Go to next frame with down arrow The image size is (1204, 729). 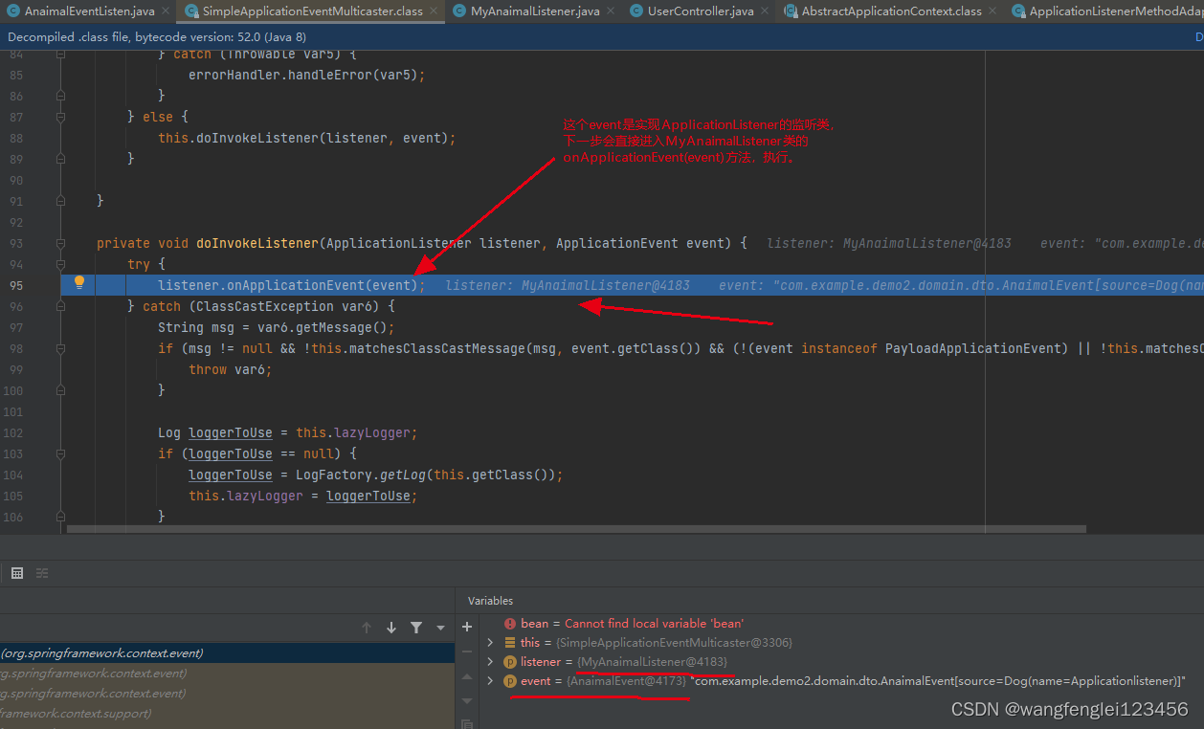[391, 628]
